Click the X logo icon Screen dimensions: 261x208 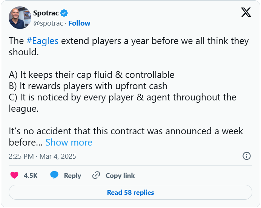[x=246, y=13]
